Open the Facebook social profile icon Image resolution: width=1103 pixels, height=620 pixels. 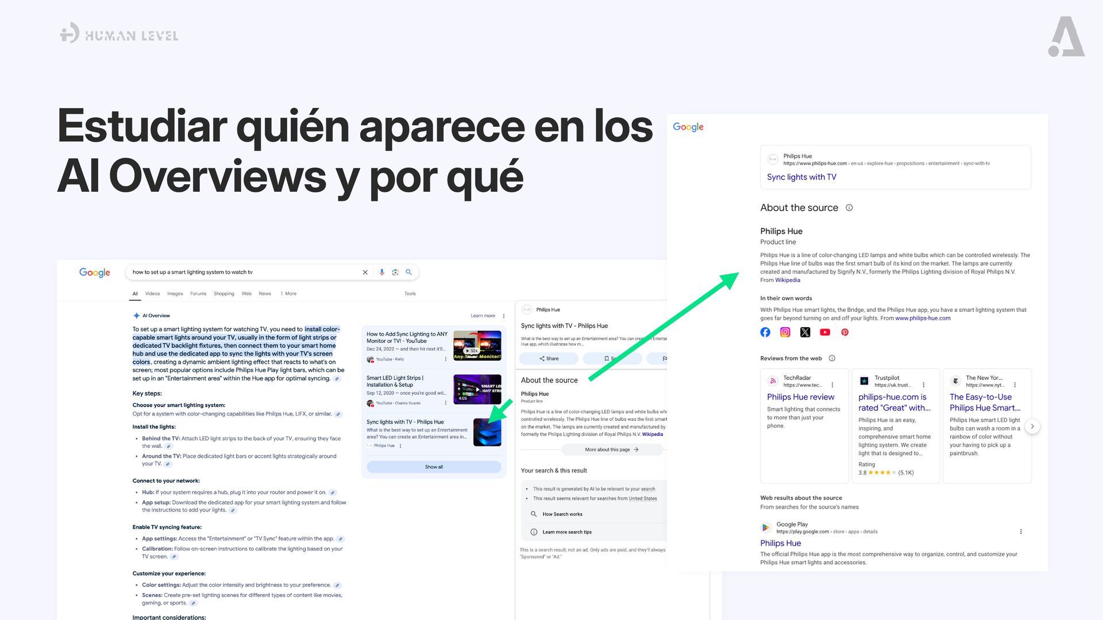pyautogui.click(x=765, y=332)
